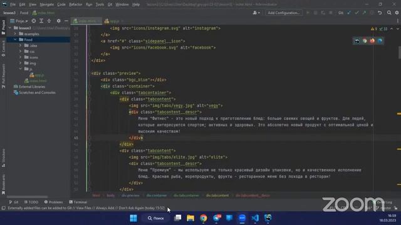Click the warnings indicator in editor
Screen dimensions: 401x225
(x=374, y=29)
